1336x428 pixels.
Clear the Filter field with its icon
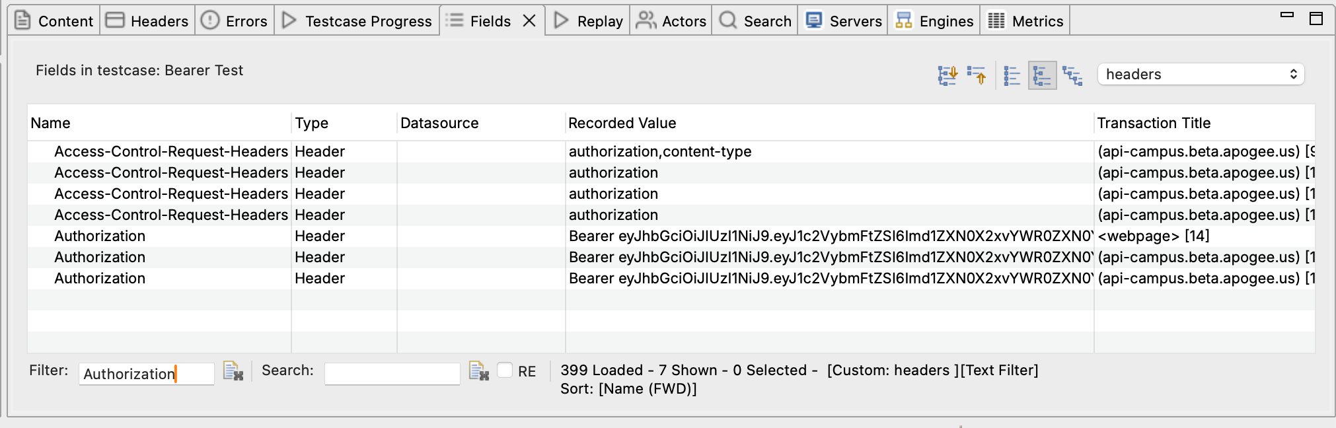click(233, 371)
